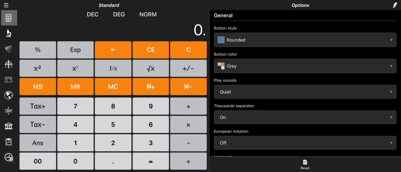
Task: Open the graphing calculator sidebar icon
Action: pyautogui.click(x=9, y=64)
